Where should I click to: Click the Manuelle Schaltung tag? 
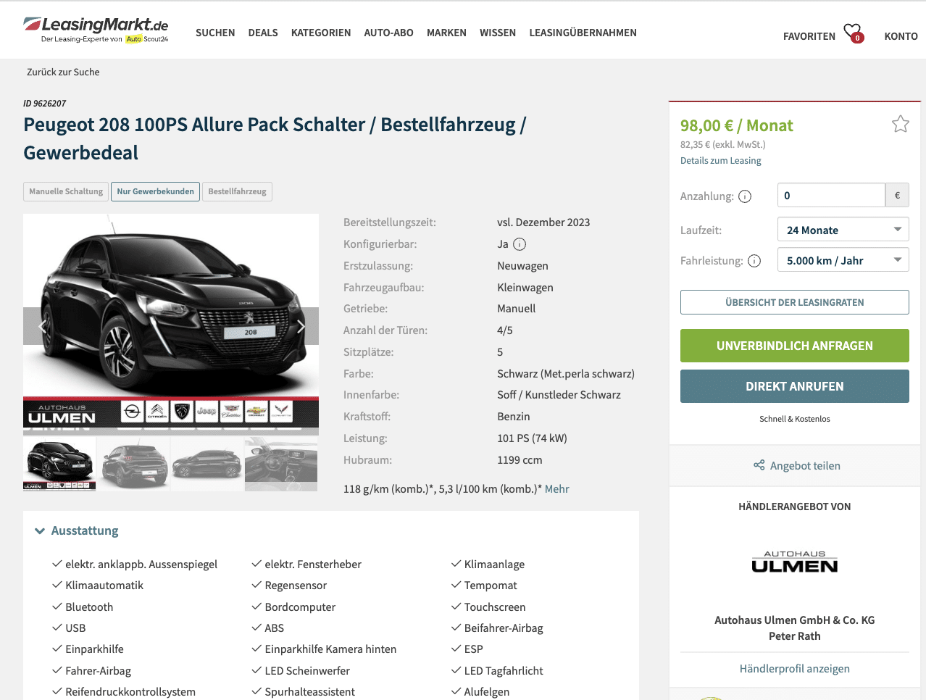66,191
